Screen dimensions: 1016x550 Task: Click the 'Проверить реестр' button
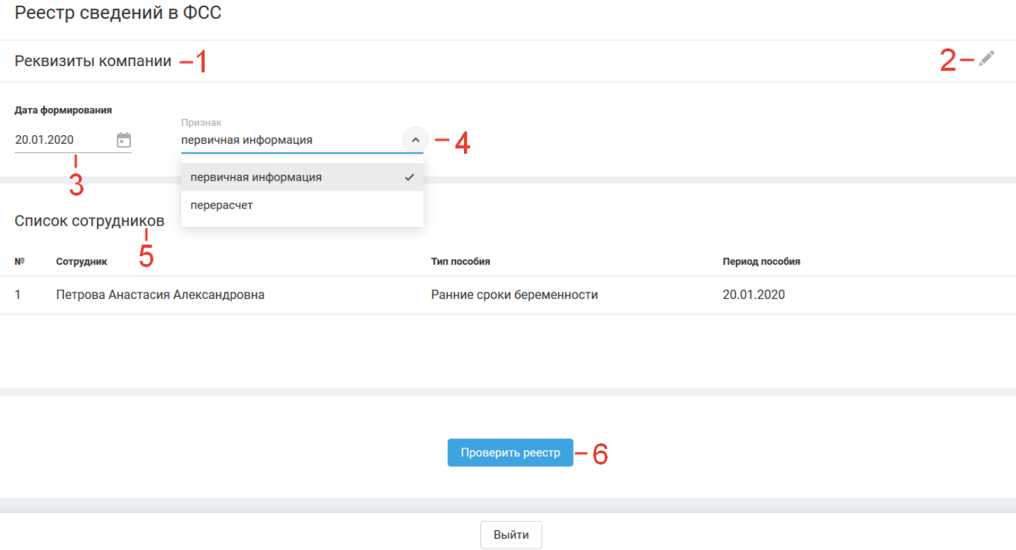click(510, 453)
